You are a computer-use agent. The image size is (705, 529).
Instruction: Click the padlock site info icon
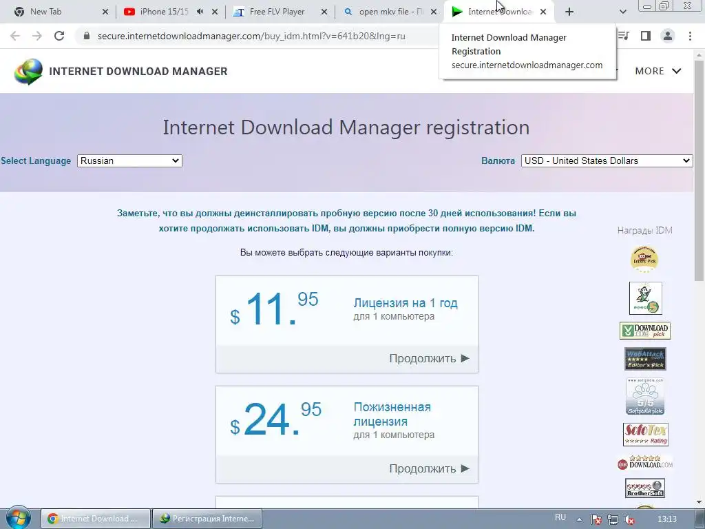click(87, 36)
